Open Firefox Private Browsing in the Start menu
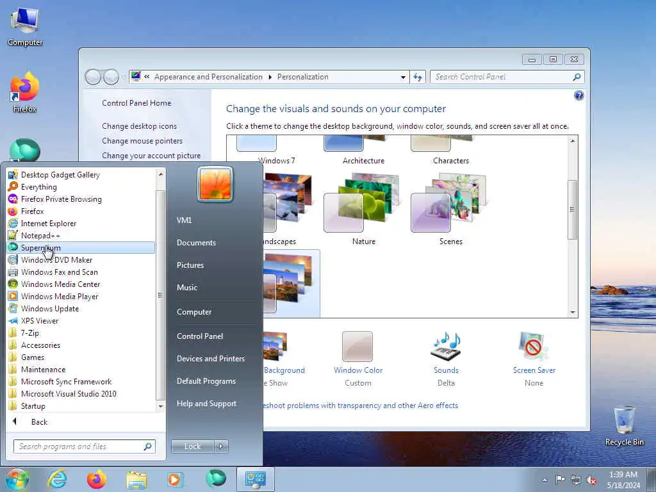The width and height of the screenshot is (656, 492). click(80, 199)
